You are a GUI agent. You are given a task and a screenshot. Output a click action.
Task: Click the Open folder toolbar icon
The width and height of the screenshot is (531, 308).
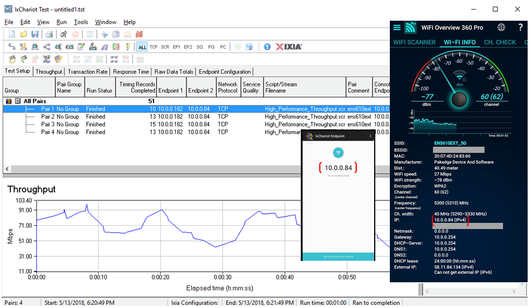click(x=24, y=34)
